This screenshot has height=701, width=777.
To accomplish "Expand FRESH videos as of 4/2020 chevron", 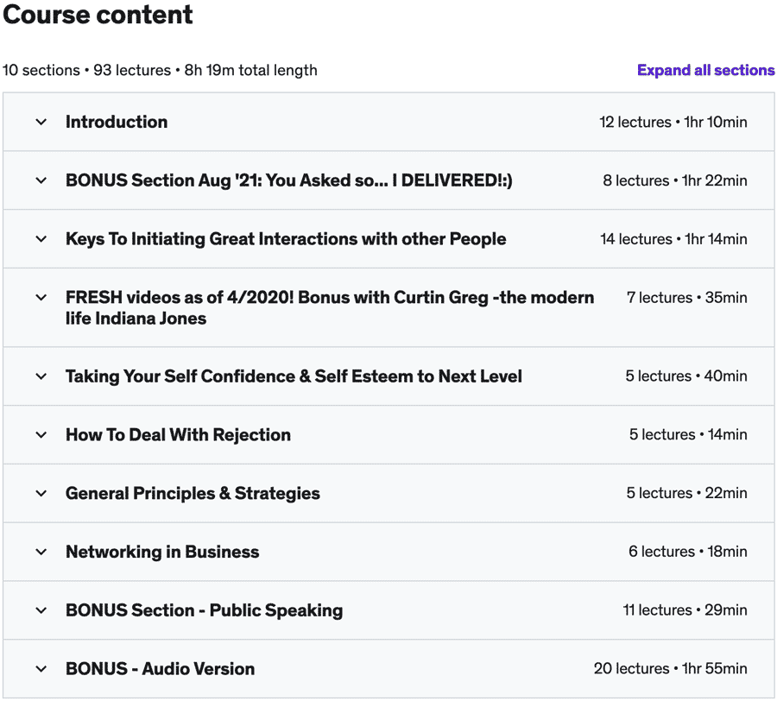I will [x=41, y=297].
